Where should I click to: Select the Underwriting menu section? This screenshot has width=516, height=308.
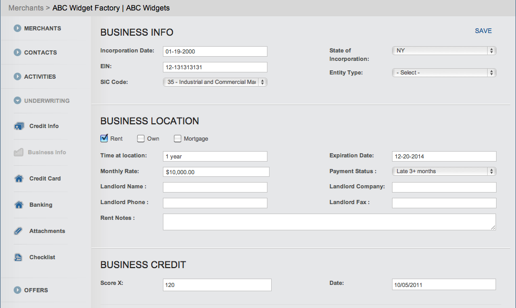click(x=47, y=101)
